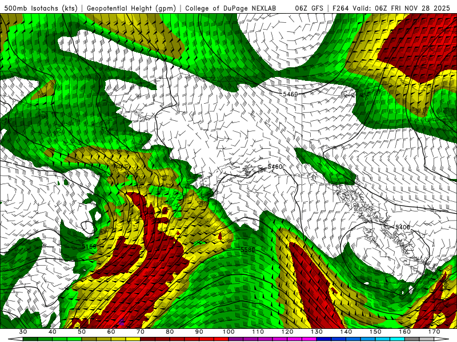Click the upper '5460' contour label
457x342 pixels.
tap(290, 94)
